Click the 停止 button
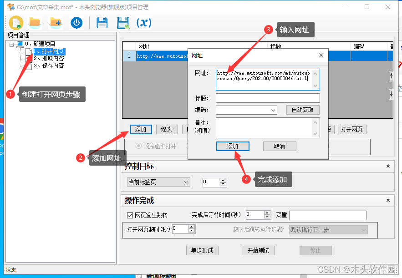The image size is (402, 278). 315,250
